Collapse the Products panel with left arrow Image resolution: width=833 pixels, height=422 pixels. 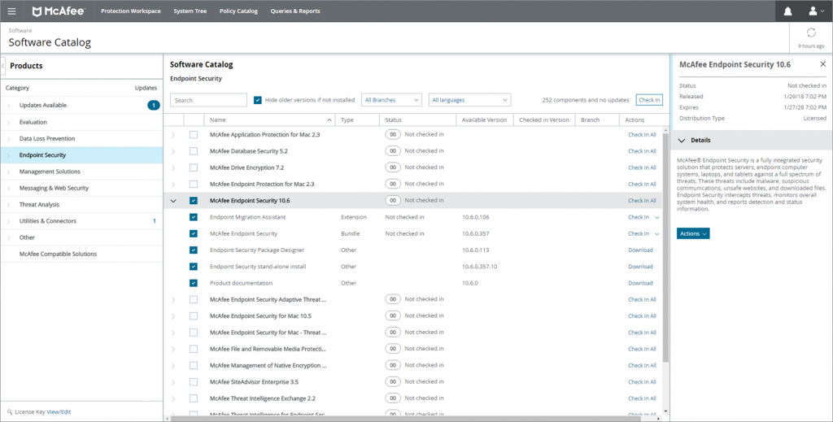coord(3,66)
